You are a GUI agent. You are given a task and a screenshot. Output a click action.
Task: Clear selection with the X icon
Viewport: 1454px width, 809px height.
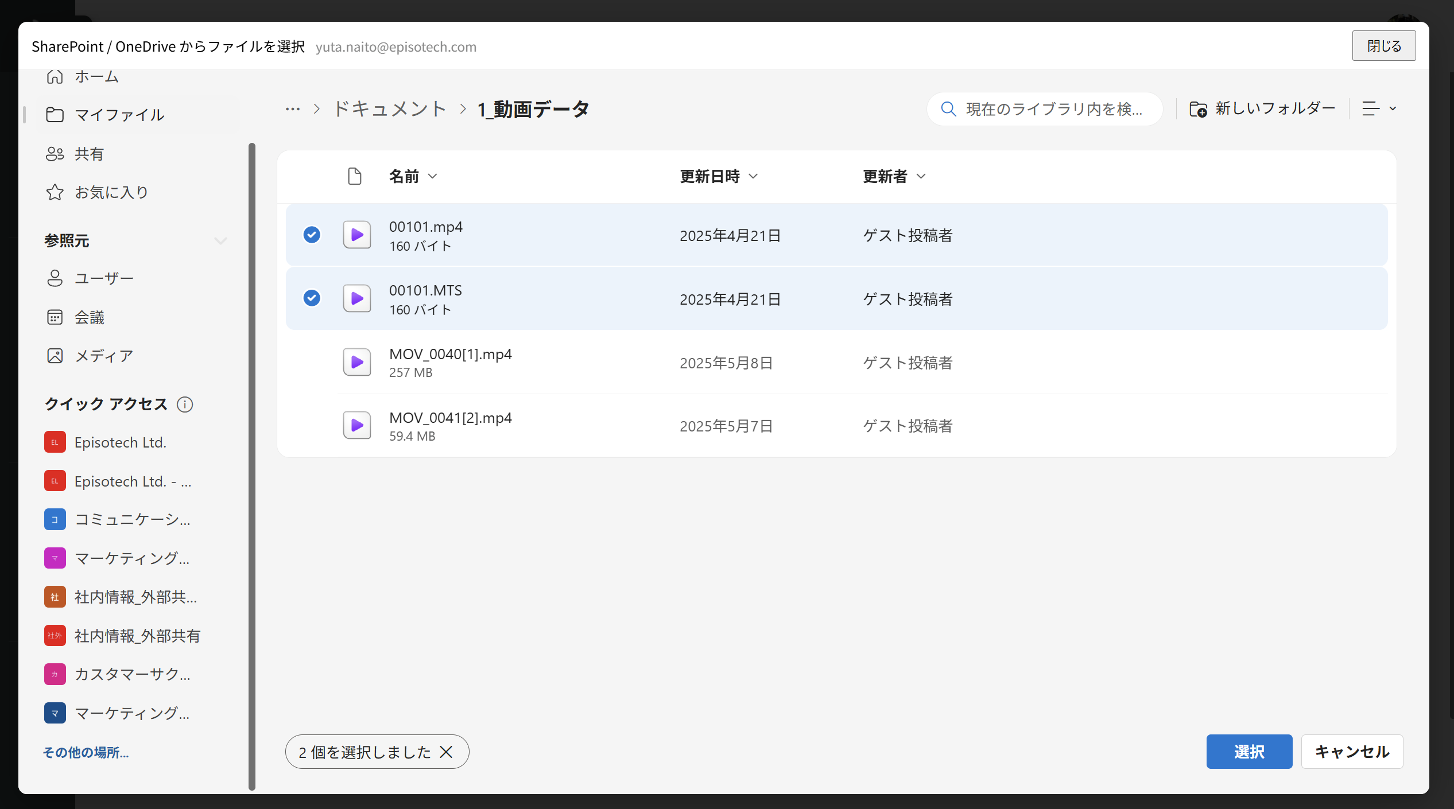[446, 752]
